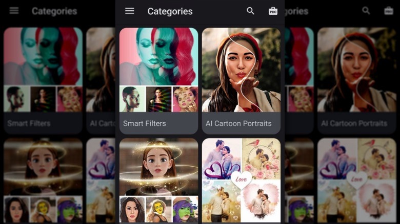The height and width of the screenshot is (224, 400).
Task: Tap the Love heart badge in center screen
Action: 241,180
